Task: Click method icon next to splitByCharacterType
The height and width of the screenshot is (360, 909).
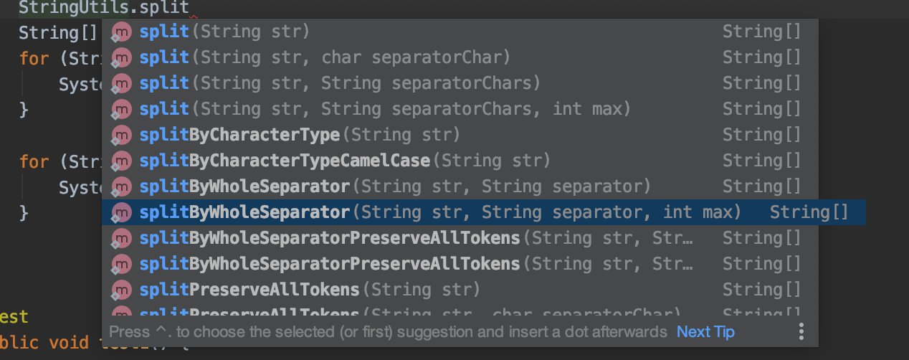Action: click(123, 135)
